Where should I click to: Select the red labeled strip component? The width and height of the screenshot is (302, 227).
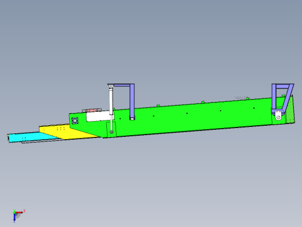point(92,111)
